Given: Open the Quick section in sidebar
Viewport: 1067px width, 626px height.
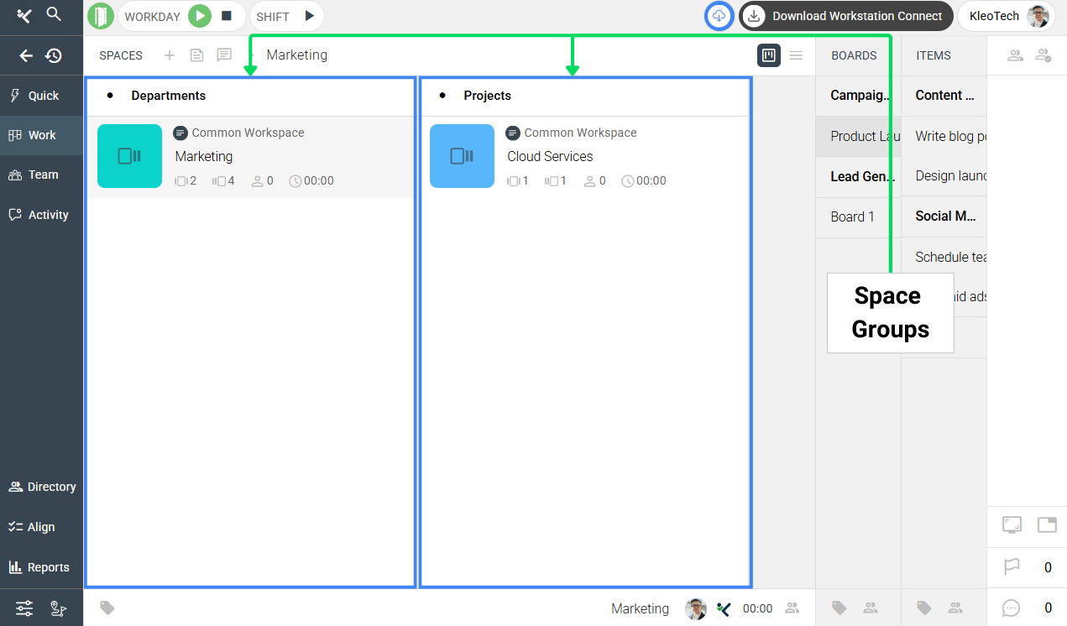Looking at the screenshot, I should coord(42,96).
